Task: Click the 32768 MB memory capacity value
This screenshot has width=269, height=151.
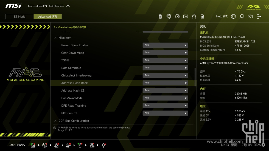Action: click(241, 94)
